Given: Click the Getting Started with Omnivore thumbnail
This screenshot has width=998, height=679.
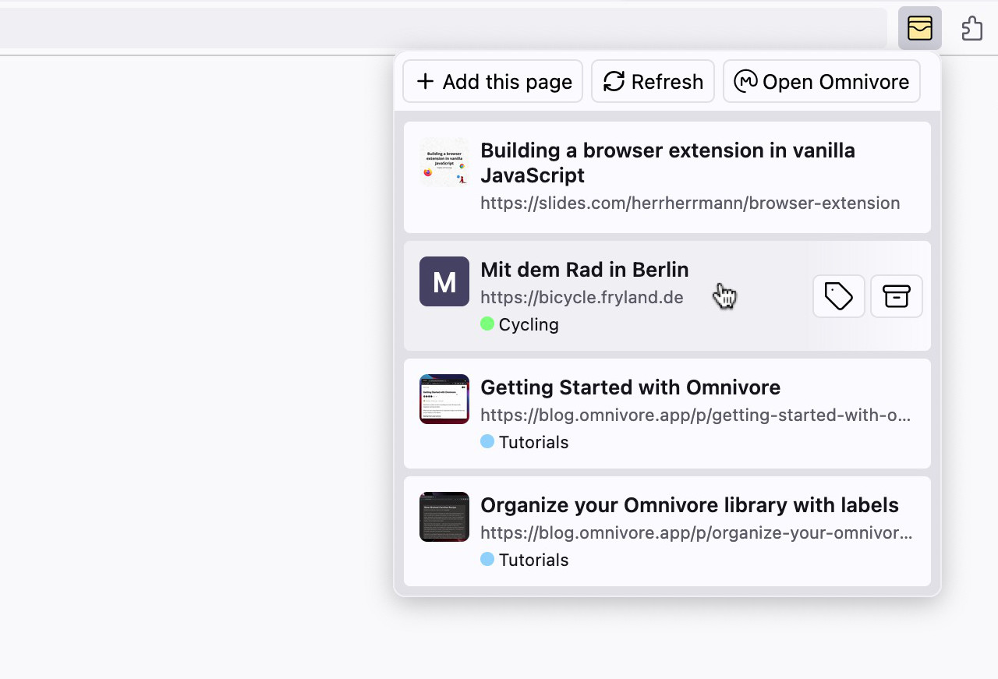Looking at the screenshot, I should (444, 399).
